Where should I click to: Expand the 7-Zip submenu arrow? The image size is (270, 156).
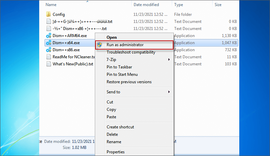tap(169, 60)
